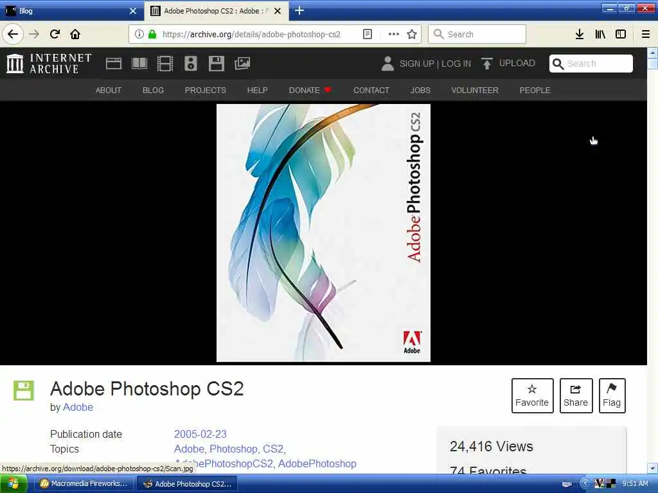Screen dimensions: 658x493
Task: Reload the page with the refresh icon
Action: [55, 34]
